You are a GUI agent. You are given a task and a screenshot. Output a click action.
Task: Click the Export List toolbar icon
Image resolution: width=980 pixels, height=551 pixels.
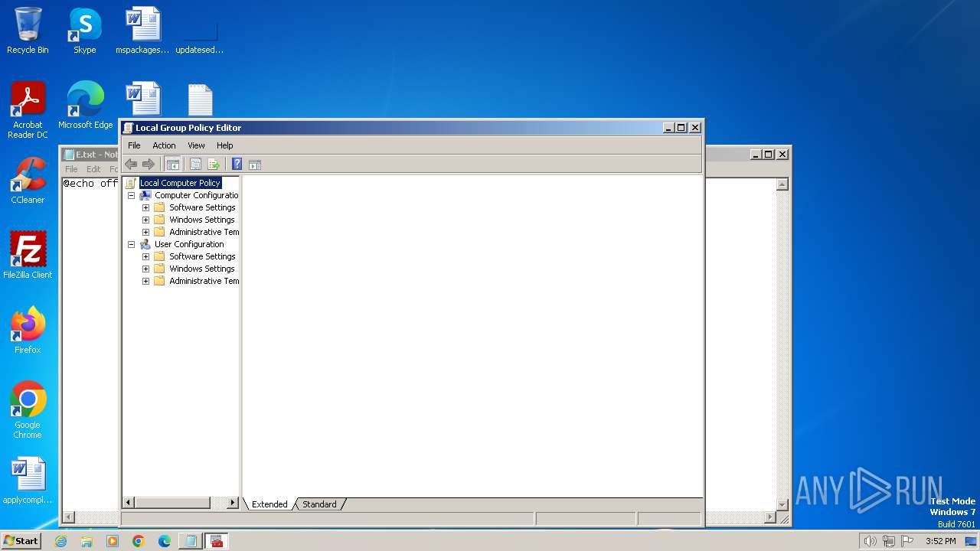tap(214, 164)
